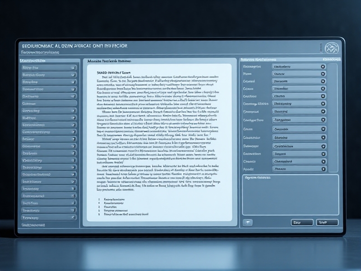
Task: Click the circled arrow icon on the Connection row
Action: point(323,152)
